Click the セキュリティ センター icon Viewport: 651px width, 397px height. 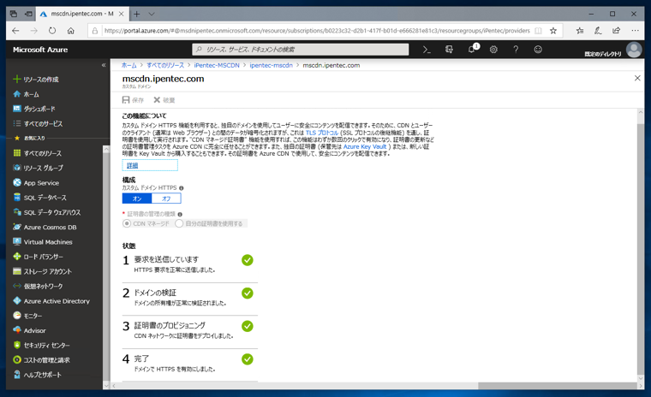point(17,345)
